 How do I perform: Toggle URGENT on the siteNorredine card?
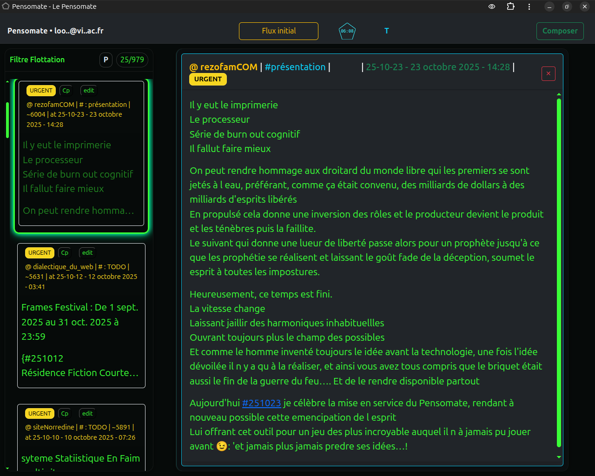pos(40,413)
